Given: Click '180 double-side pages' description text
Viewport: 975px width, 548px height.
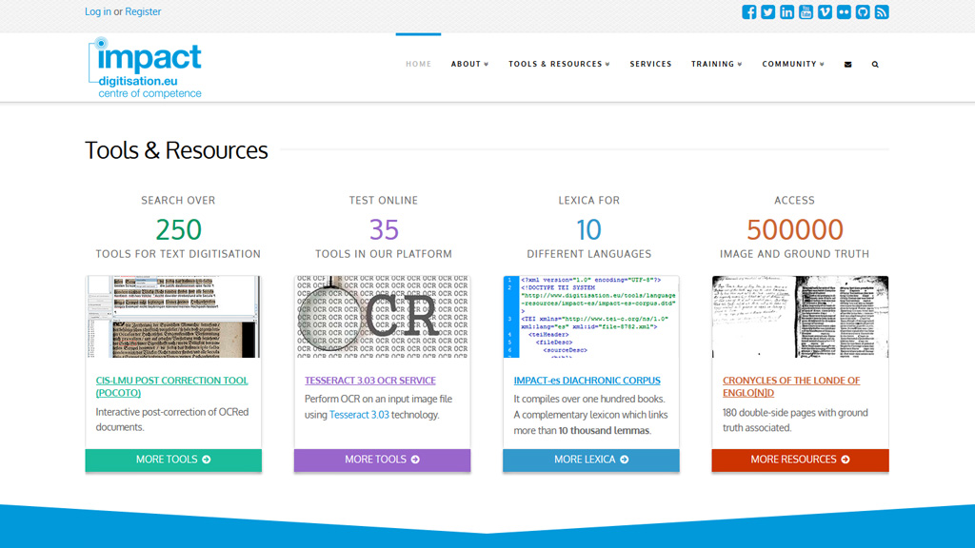Looking at the screenshot, I should point(795,420).
